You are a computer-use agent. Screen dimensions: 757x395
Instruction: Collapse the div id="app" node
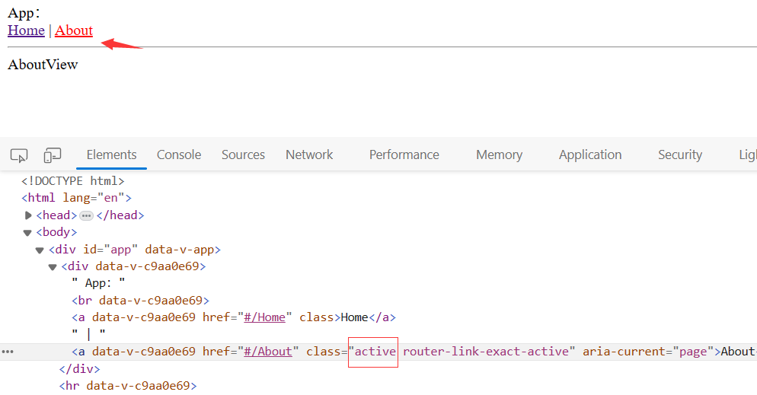click(40, 250)
